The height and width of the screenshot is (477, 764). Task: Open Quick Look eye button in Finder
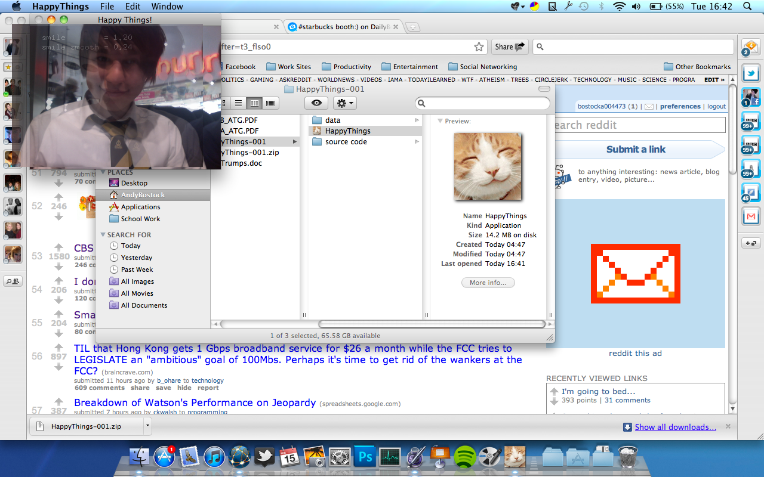[x=316, y=103]
